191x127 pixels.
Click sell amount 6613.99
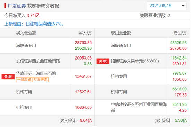(180, 89)
